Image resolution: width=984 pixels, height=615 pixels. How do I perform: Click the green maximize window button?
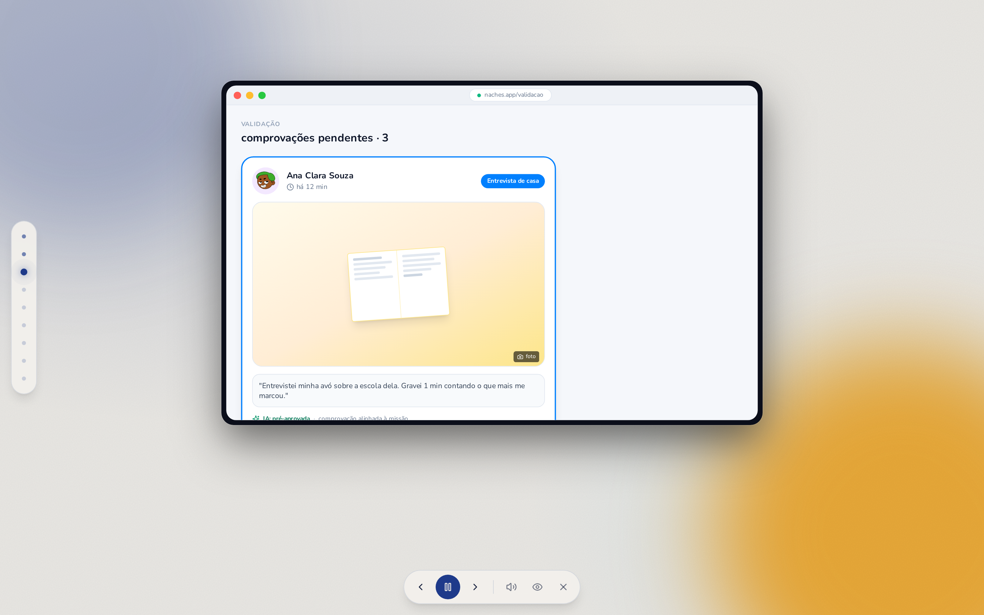(262, 95)
